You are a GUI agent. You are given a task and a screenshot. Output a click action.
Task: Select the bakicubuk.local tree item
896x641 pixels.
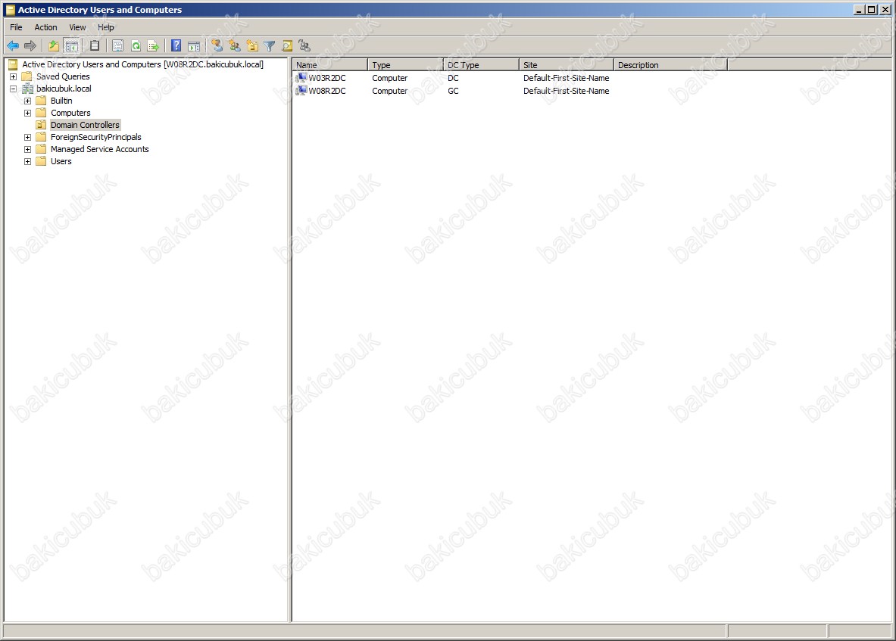click(x=64, y=89)
